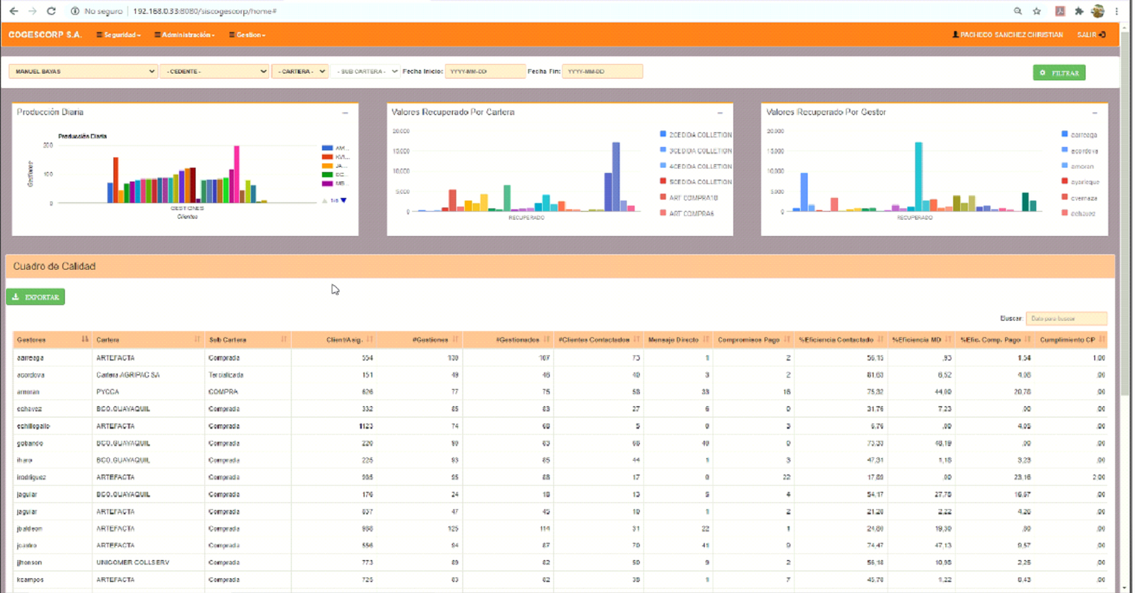Viewport: 1135px width, 593px height.
Task: Open the browser extensions puzzle icon
Action: [x=1079, y=11]
